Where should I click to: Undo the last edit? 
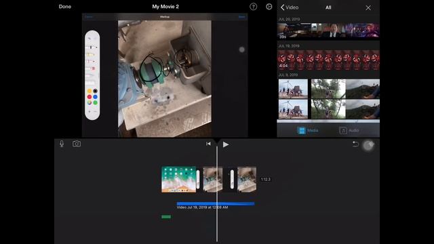[x=355, y=144]
